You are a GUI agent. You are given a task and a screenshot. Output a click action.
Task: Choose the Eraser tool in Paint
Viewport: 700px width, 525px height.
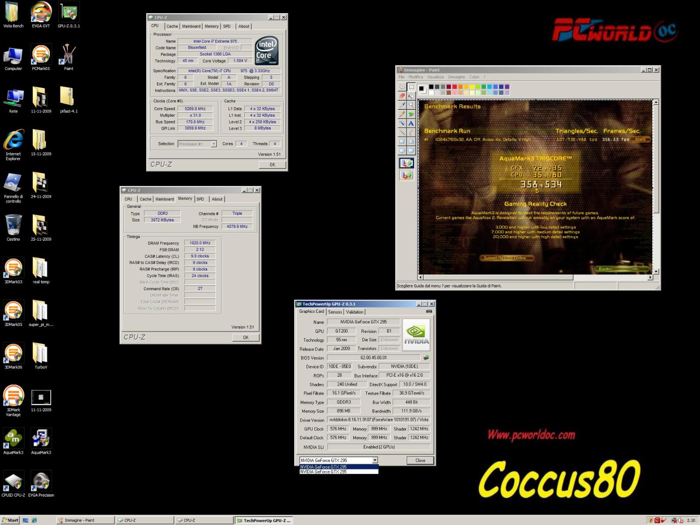point(402,96)
